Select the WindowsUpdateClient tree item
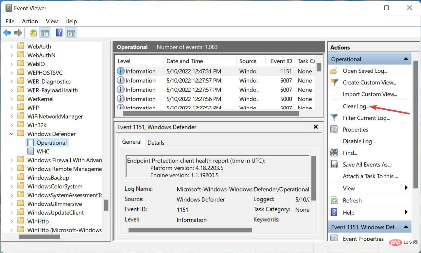The height and width of the screenshot is (253, 421). pyautogui.click(x=55, y=212)
